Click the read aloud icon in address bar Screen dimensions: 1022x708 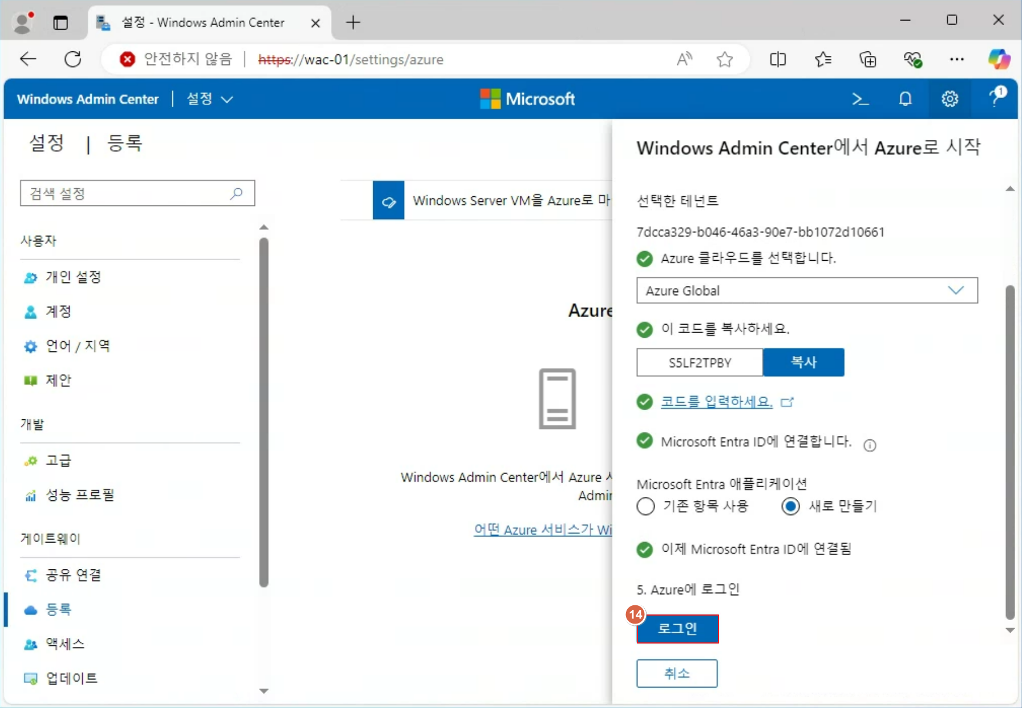coord(684,59)
